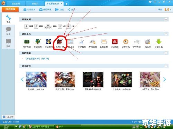
Task: Open the pink-haired girl game thumbnail
Action: pyautogui.click(x=150, y=79)
